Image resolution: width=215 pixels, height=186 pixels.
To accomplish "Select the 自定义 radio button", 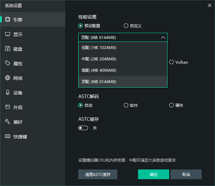I will tap(126, 26).
